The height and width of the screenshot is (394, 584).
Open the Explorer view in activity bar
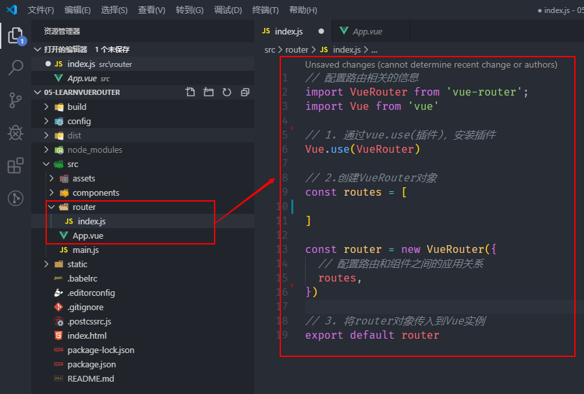[16, 36]
